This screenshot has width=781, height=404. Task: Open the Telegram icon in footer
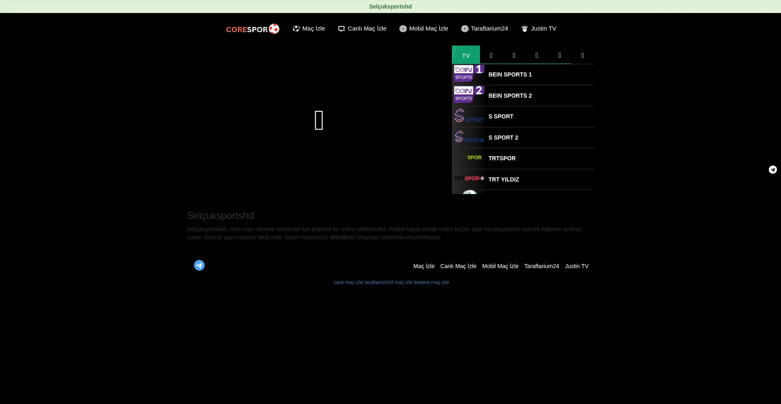click(x=199, y=265)
